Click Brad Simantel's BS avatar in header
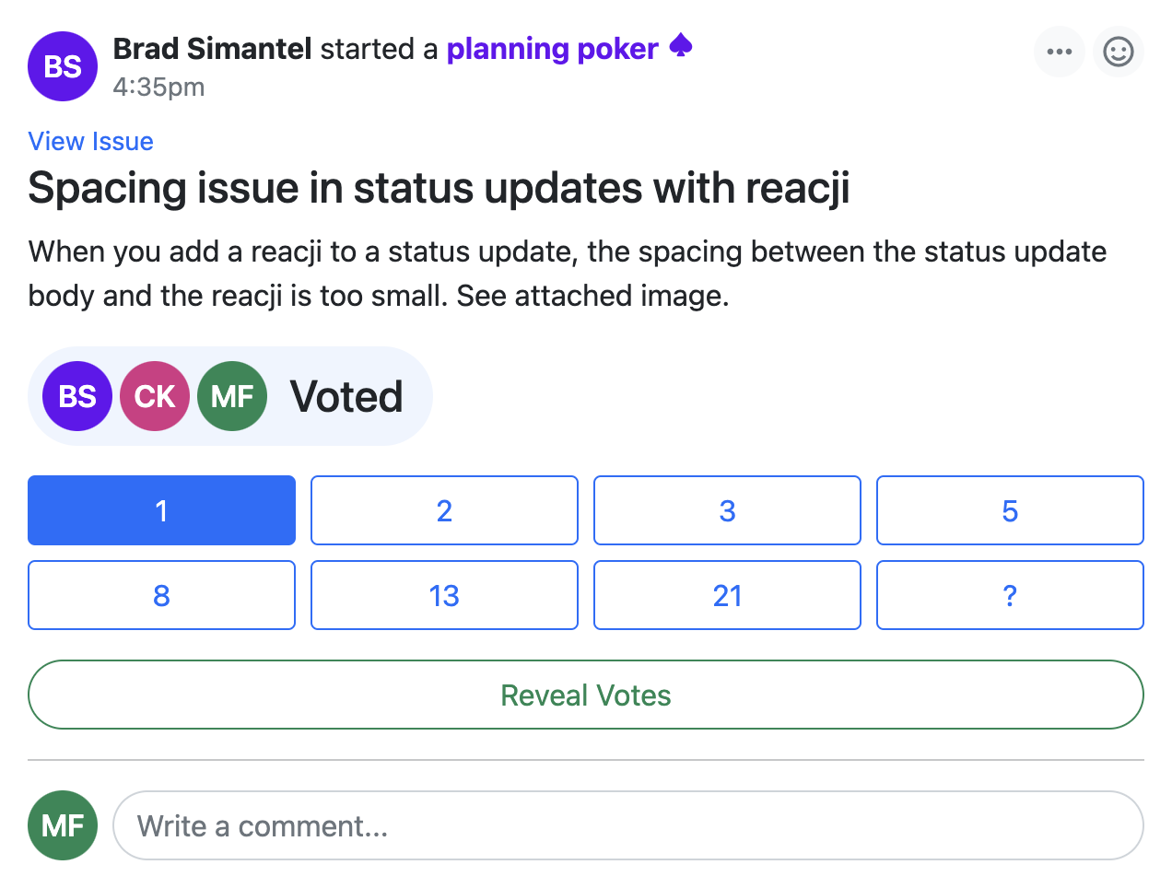The width and height of the screenshot is (1172, 888). click(63, 66)
